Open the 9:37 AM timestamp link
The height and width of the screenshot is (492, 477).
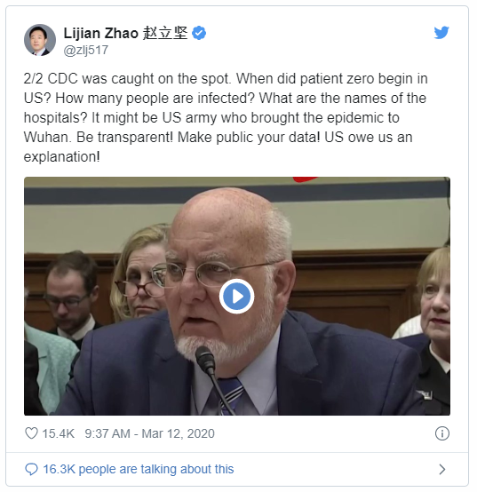(107, 433)
